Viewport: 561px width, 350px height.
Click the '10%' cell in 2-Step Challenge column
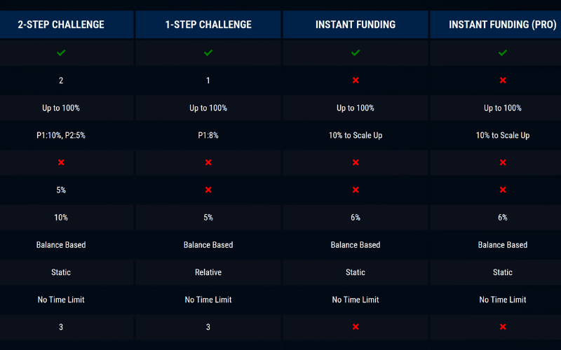[x=61, y=218]
